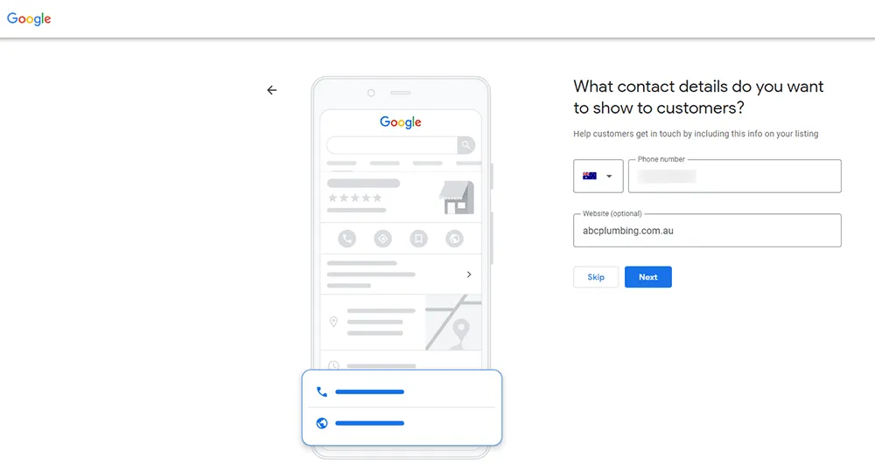Click the Google logo in the header

click(29, 19)
